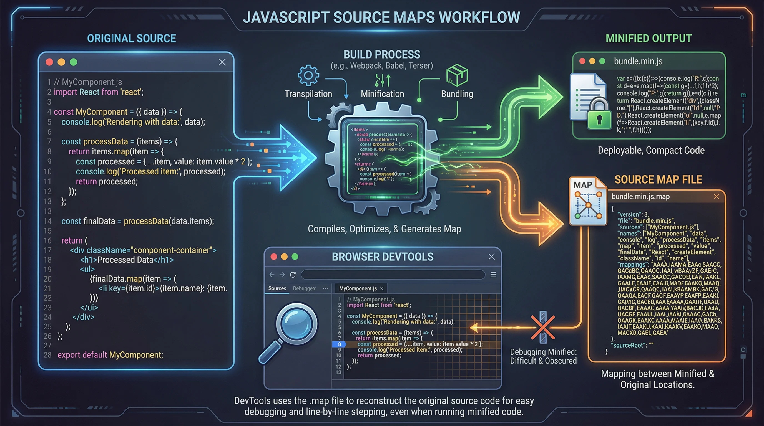Close the Original Source code window
Screen dimensions: 764x426
coord(222,62)
